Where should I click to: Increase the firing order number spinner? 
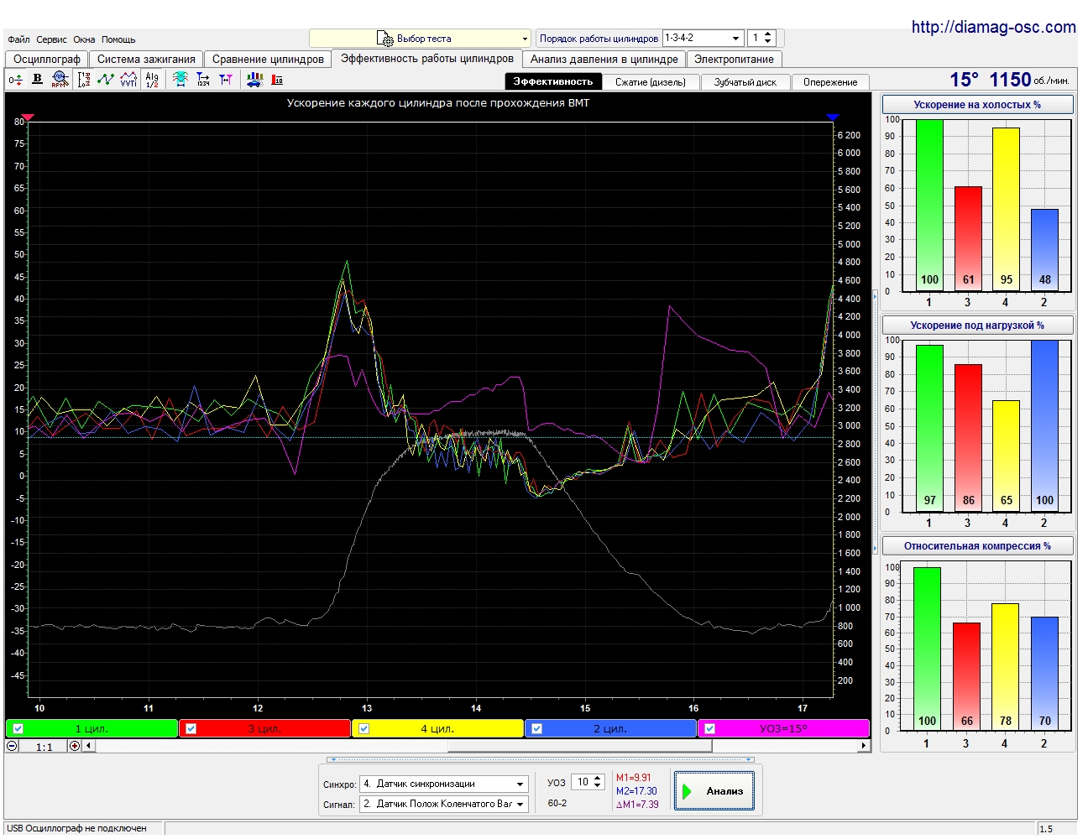pos(768,34)
